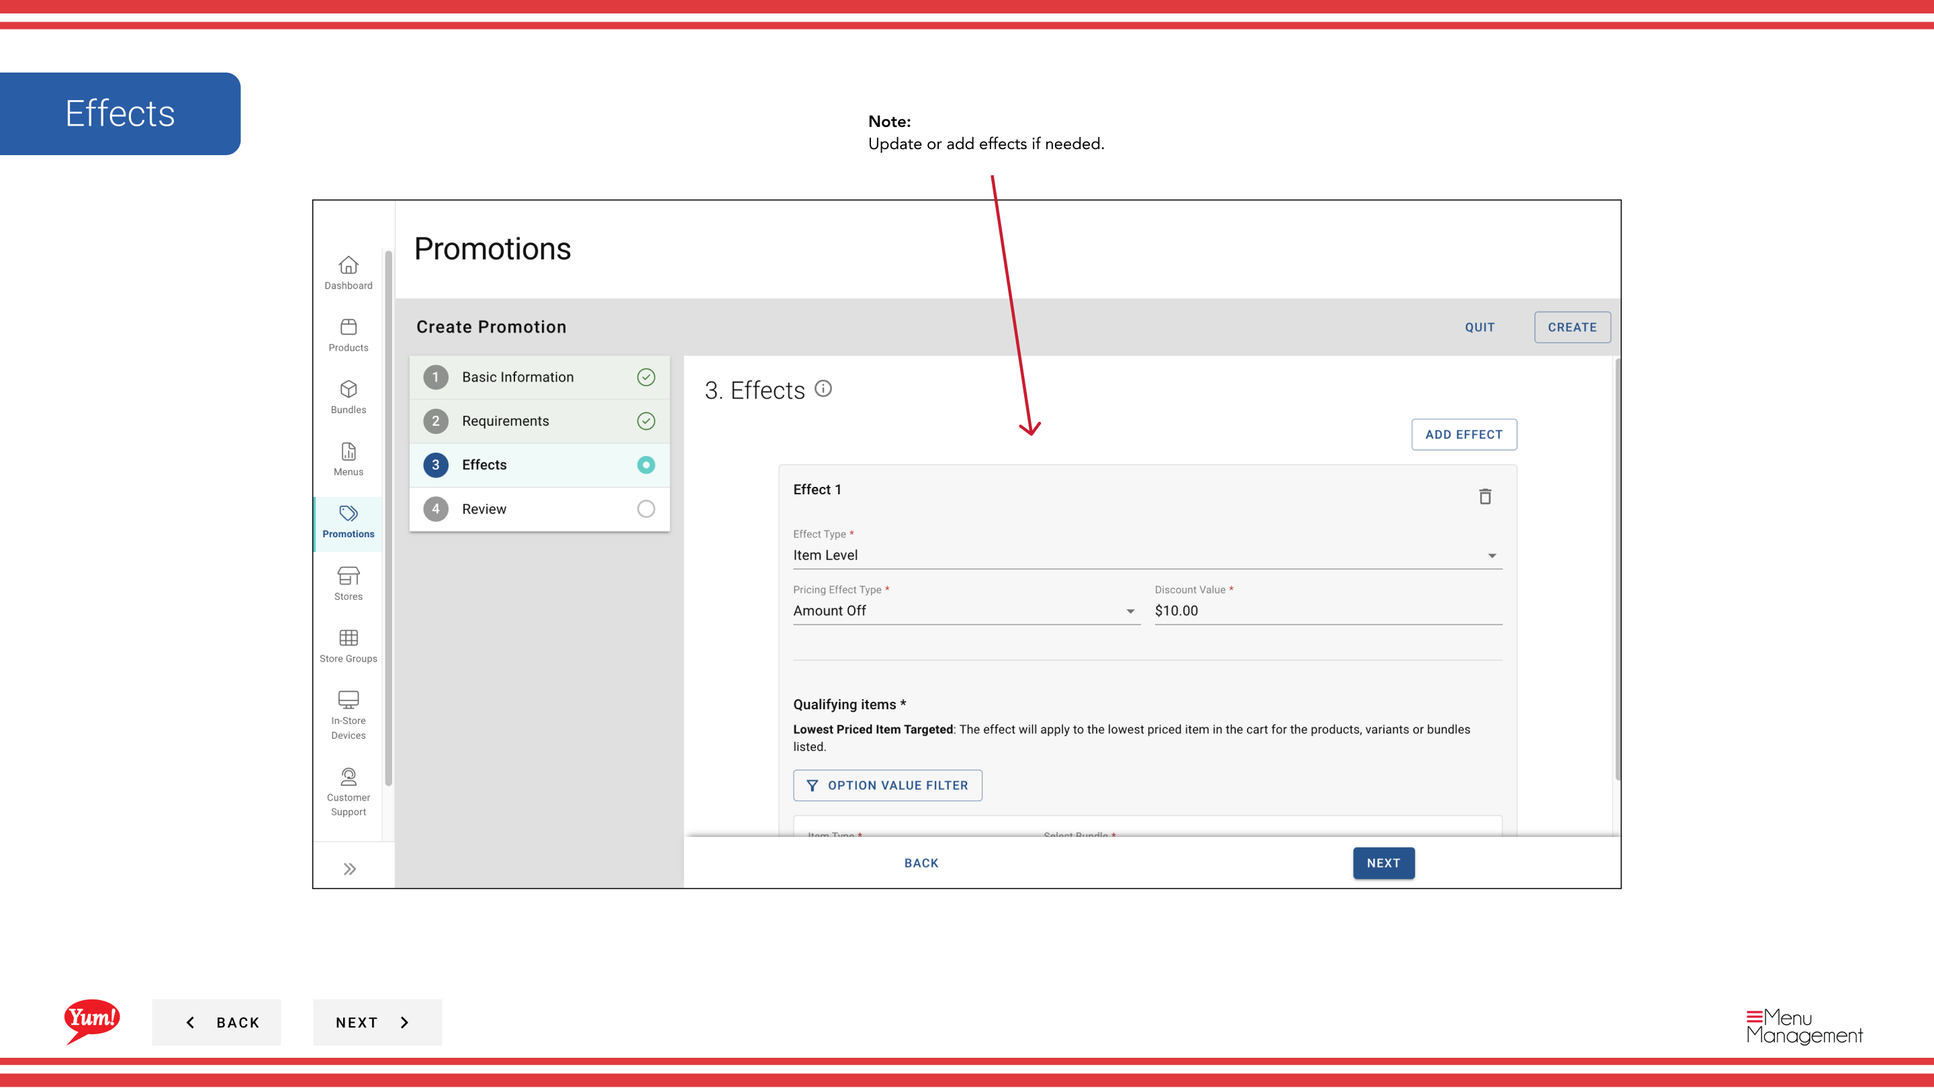Open the Pricing Effect Type dropdown
1934x1088 pixels.
pyautogui.click(x=966, y=611)
